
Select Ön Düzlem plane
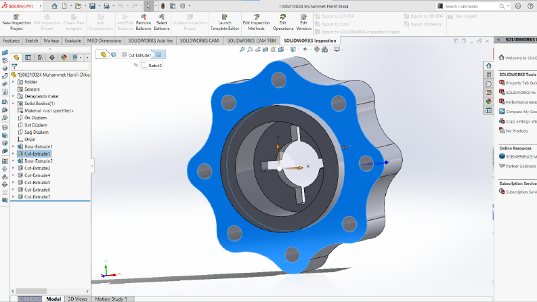pos(36,118)
